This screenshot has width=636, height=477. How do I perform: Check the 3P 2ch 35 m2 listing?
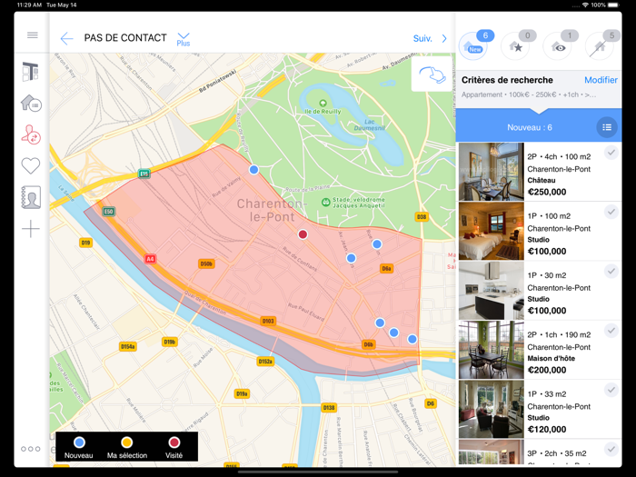[611, 449]
